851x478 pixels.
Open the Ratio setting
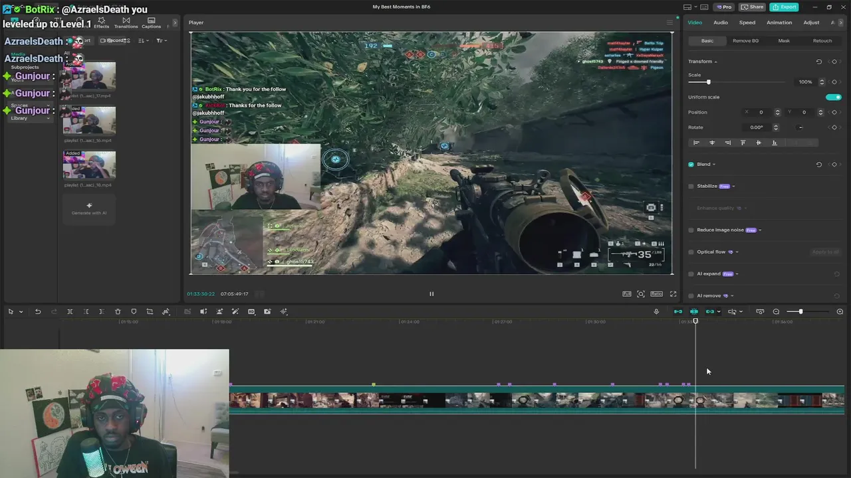pyautogui.click(x=656, y=293)
